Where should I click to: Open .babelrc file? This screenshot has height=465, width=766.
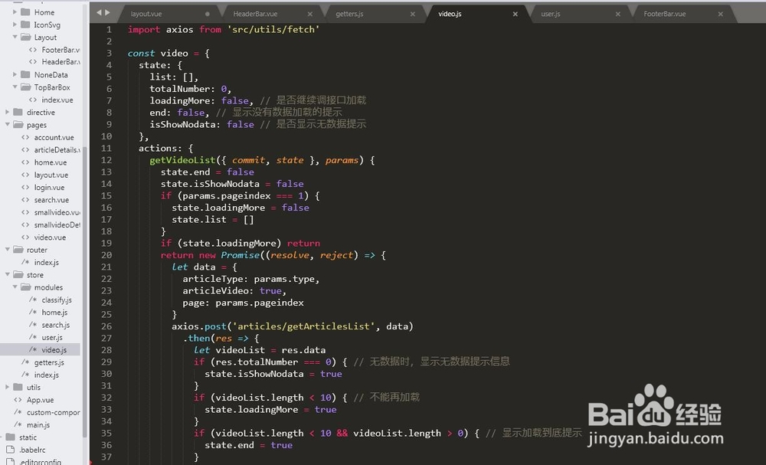[x=32, y=450]
